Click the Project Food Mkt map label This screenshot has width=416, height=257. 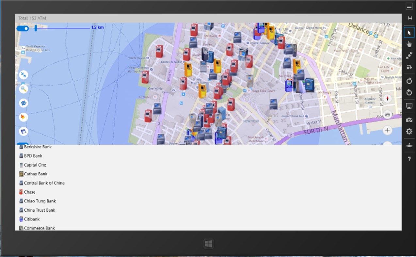click(x=293, y=116)
